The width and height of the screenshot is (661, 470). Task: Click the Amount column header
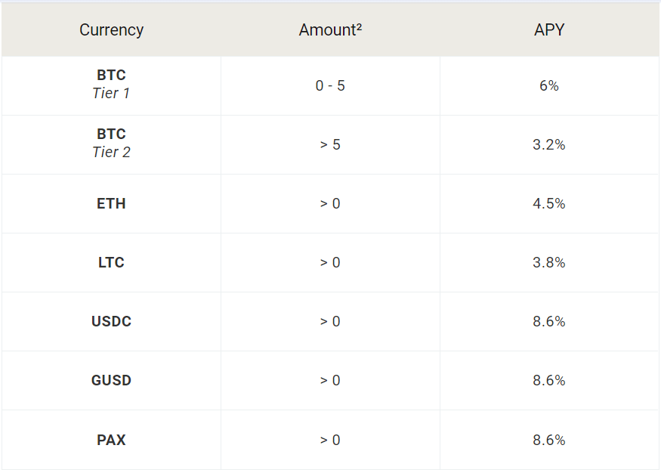(330, 30)
